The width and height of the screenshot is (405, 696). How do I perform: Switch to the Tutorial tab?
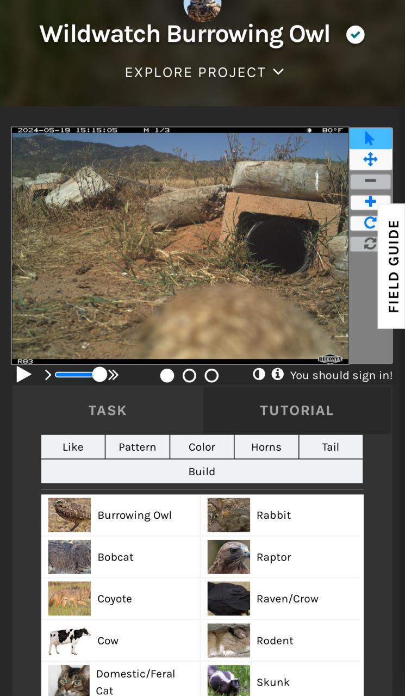(x=297, y=411)
